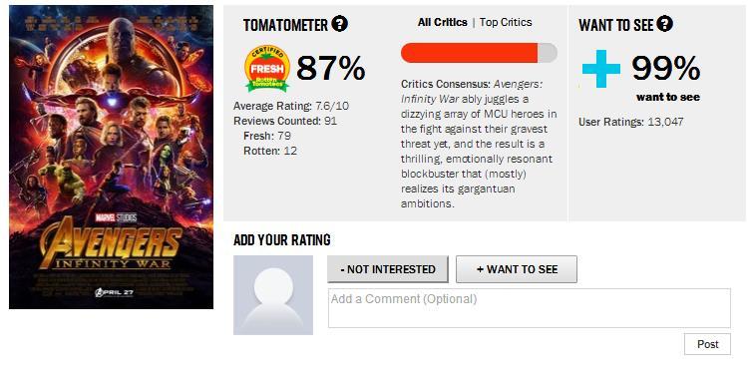Screen dimensions: 748x376
Task: Click the Tomatometer help question mark icon
Action: coord(340,23)
